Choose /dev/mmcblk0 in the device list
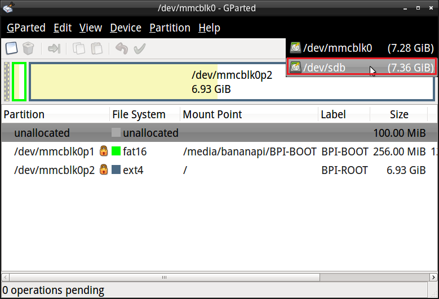This screenshot has width=439, height=299. pos(361,48)
